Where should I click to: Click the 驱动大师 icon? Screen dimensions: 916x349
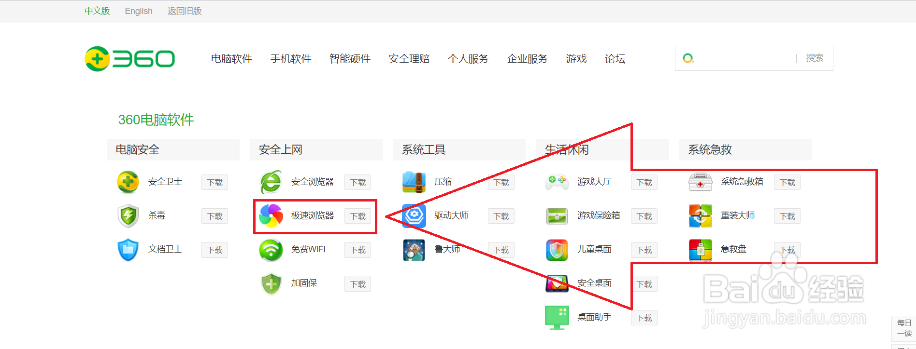pyautogui.click(x=414, y=215)
